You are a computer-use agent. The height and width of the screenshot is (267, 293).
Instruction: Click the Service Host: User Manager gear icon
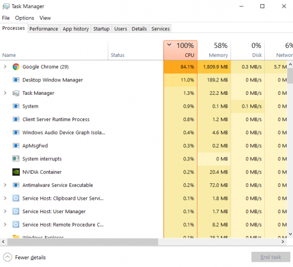(16, 211)
